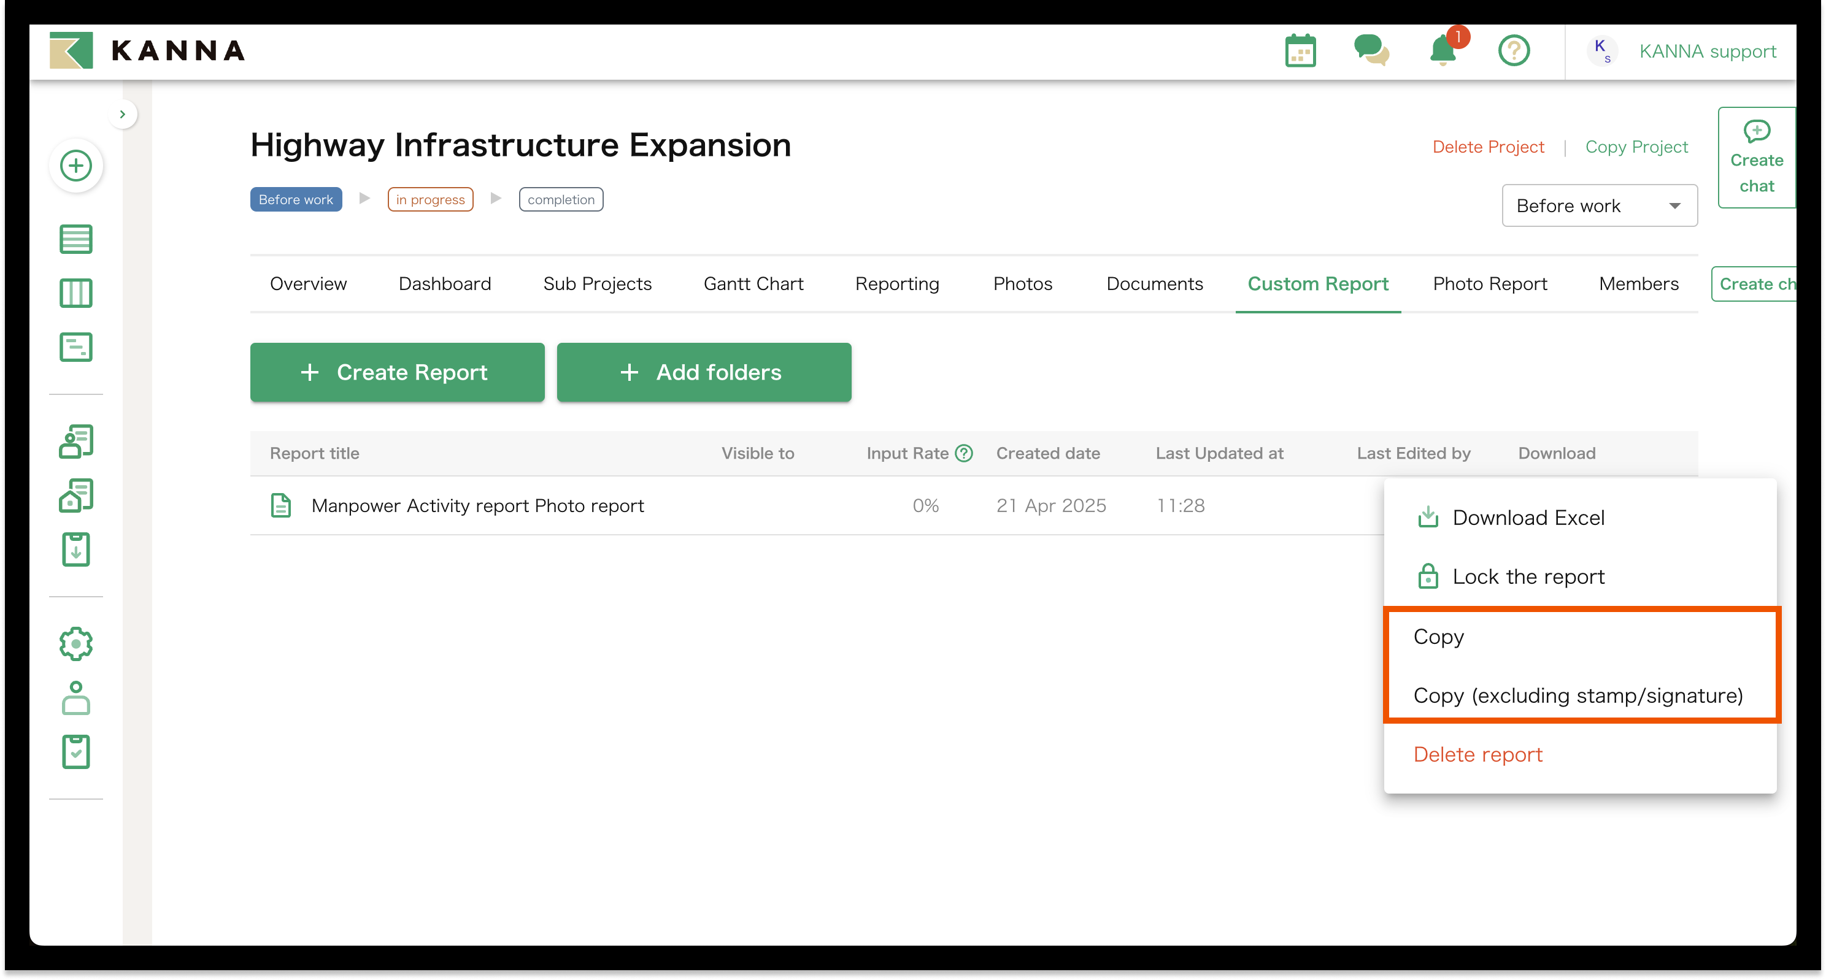Image resolution: width=1826 pixels, height=980 pixels.
Task: Click the Create Report button
Action: pyautogui.click(x=397, y=372)
